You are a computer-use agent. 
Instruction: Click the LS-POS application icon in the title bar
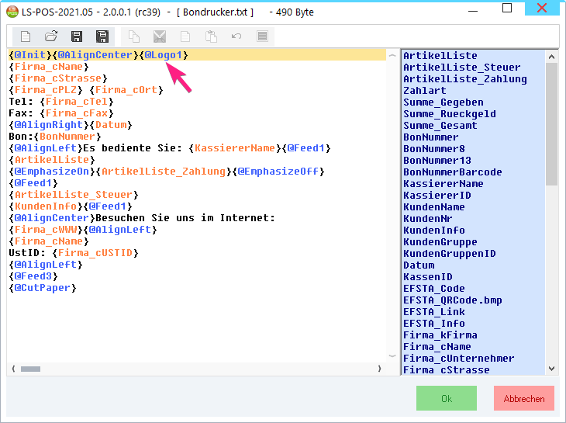12,12
